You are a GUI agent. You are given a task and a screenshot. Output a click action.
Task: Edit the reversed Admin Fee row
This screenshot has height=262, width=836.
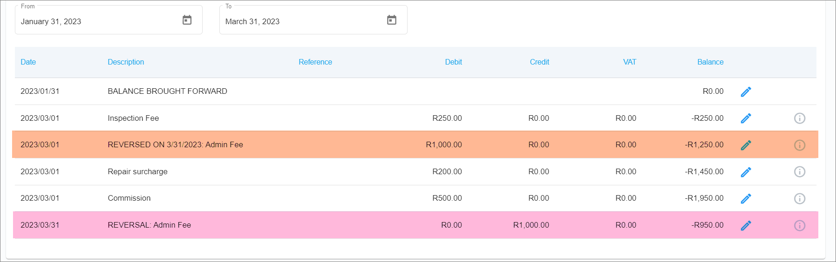[x=745, y=145]
